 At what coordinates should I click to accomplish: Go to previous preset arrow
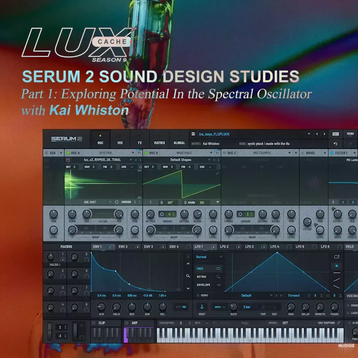pyautogui.click(x=317, y=134)
